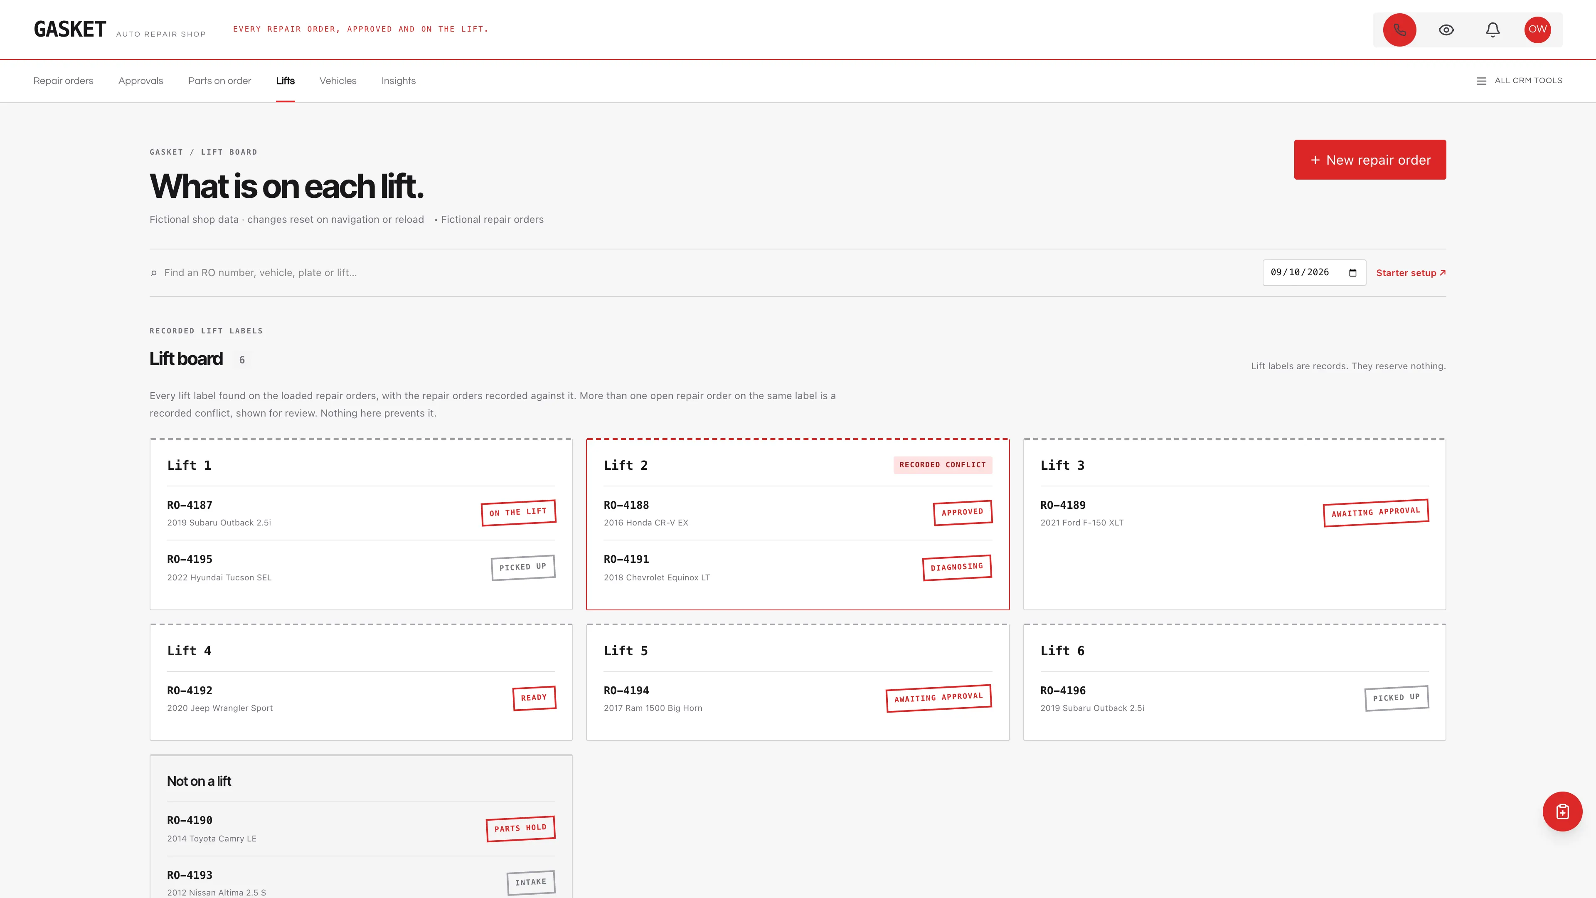1596x898 pixels.
Task: Click the Ready stamp on RO-4192
Action: pyautogui.click(x=534, y=698)
